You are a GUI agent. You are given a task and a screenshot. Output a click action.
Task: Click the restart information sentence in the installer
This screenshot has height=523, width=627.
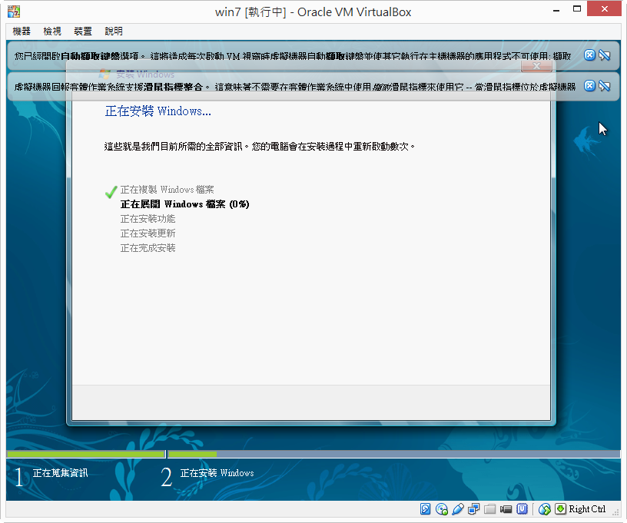pos(260,147)
